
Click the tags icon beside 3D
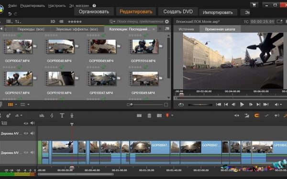pos(61,21)
